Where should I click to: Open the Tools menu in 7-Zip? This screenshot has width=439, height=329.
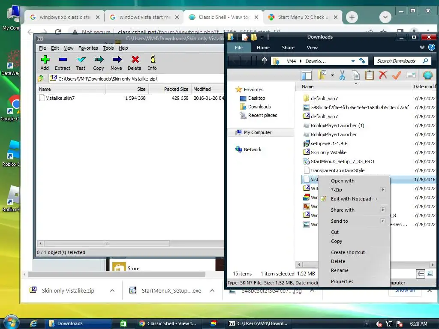108,48
